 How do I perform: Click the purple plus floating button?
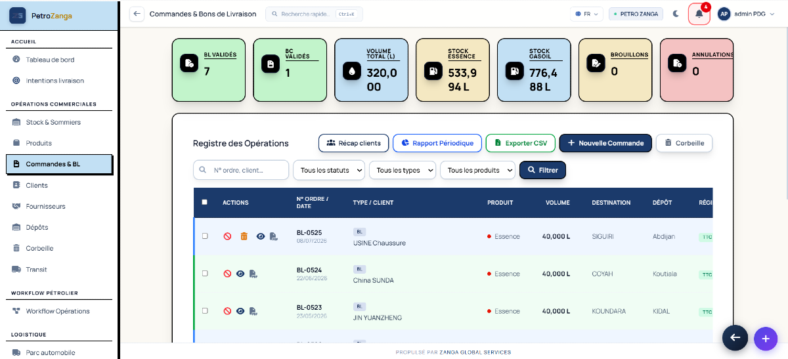[x=766, y=338]
